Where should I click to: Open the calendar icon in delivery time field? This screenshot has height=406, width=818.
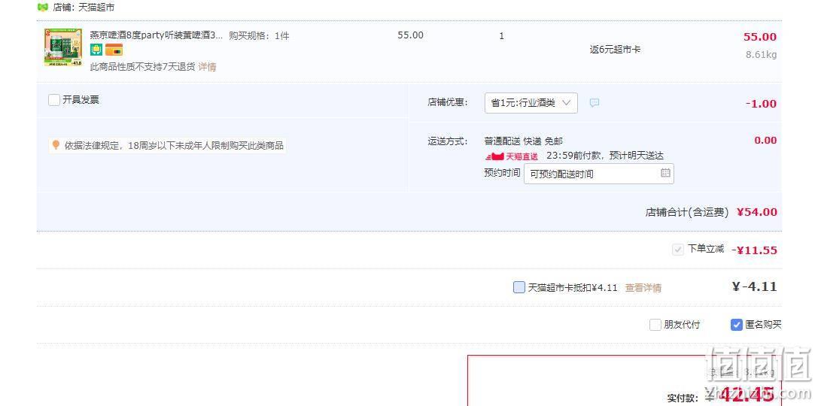point(665,172)
